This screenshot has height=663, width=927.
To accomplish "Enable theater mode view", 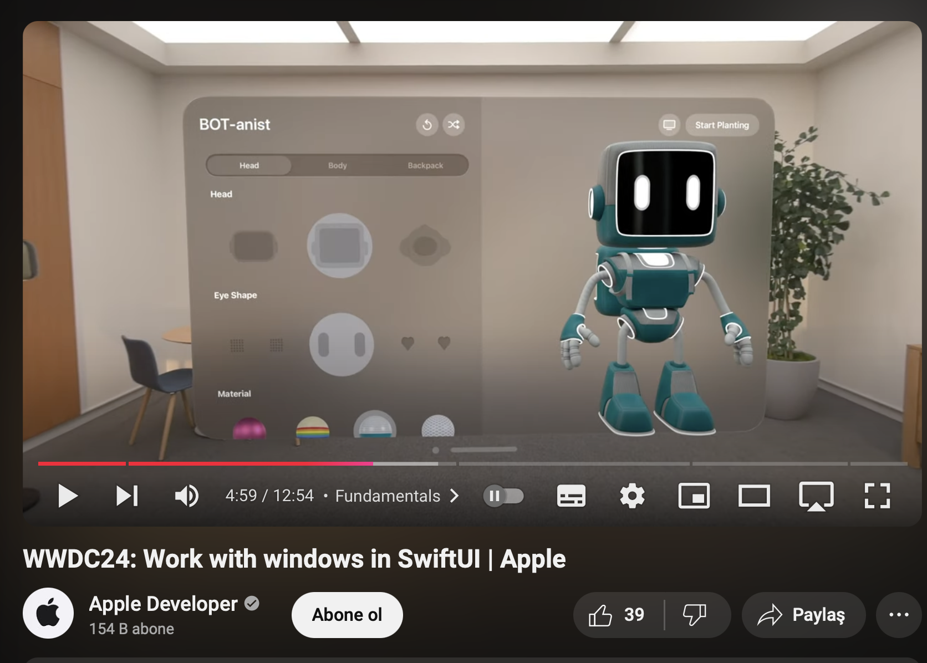I will (754, 496).
